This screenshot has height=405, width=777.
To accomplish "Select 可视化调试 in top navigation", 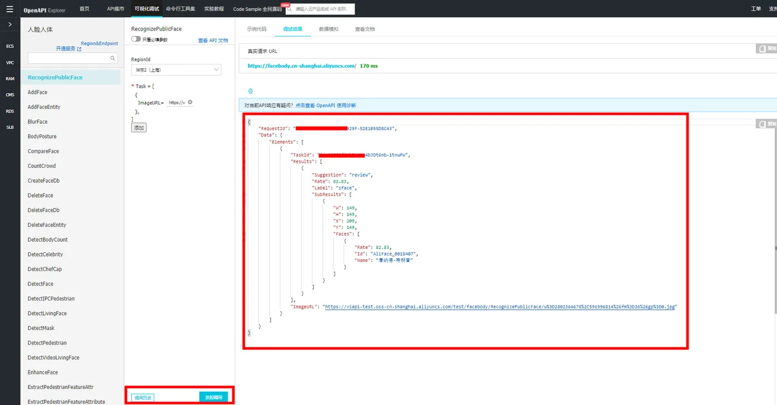I will tap(147, 9).
